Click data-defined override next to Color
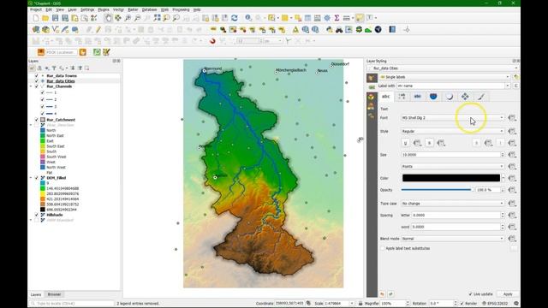This screenshot has height=308, width=548. point(512,178)
